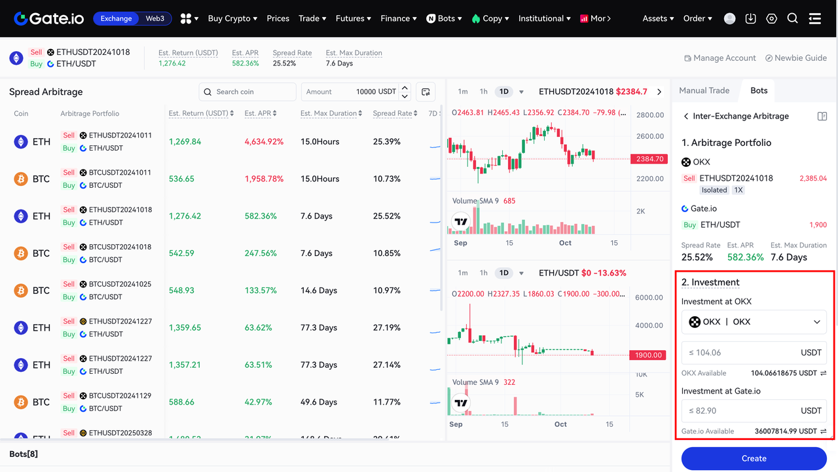This screenshot has width=838, height=472.
Task: Click the download app icon
Action: click(x=750, y=18)
